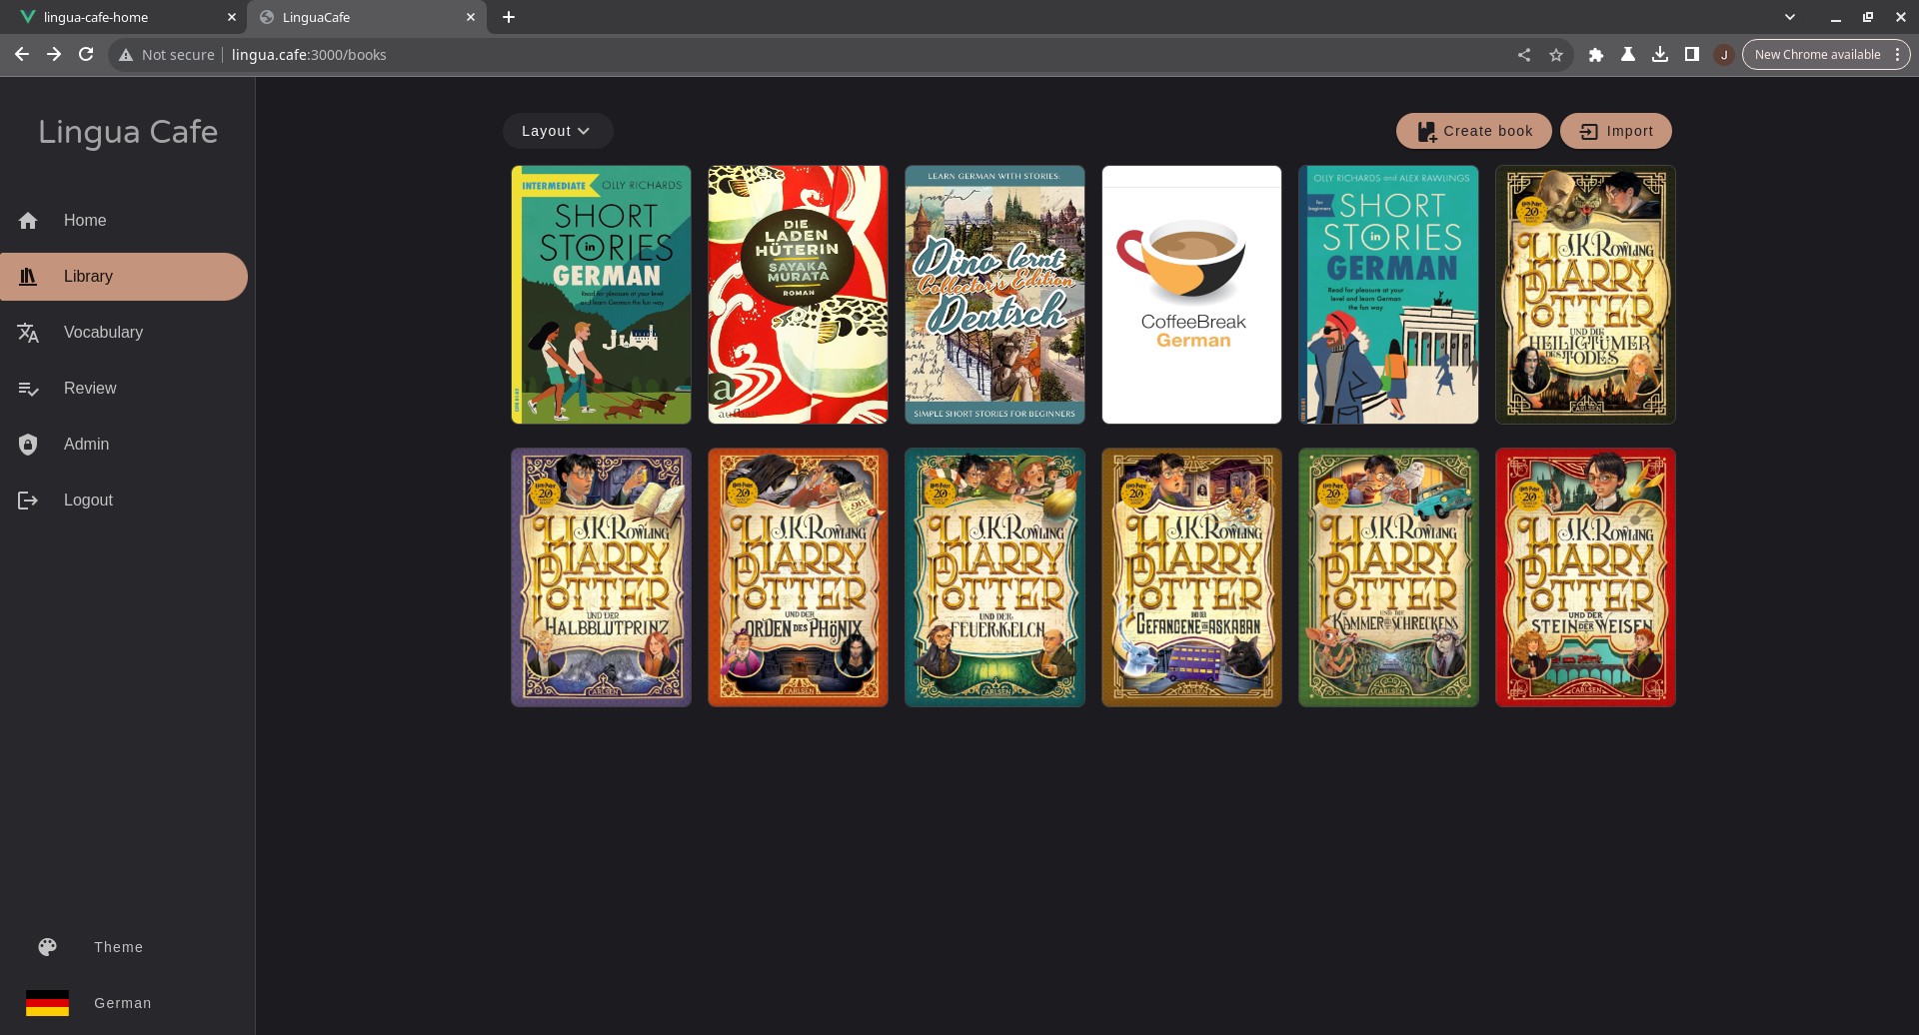Click the Admin shield icon
This screenshot has width=1919, height=1035.
pyautogui.click(x=28, y=445)
